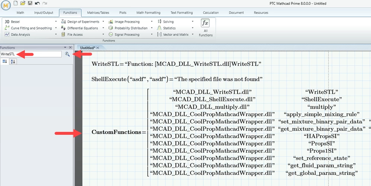The width and height of the screenshot is (371, 186).
Task: Select the Functions ribbon tab
Action: (70, 13)
